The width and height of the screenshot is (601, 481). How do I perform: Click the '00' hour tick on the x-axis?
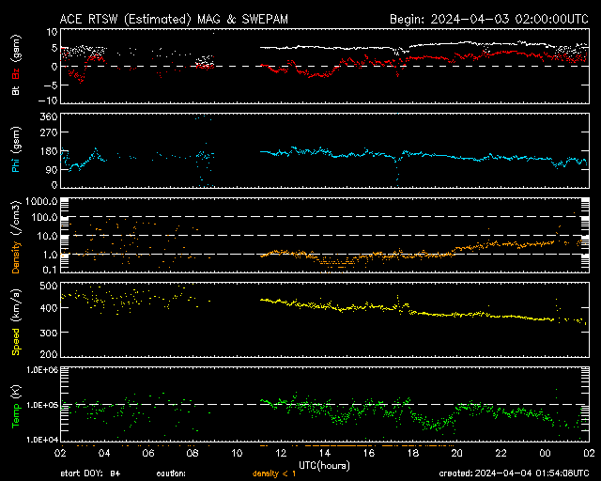pyautogui.click(x=545, y=453)
